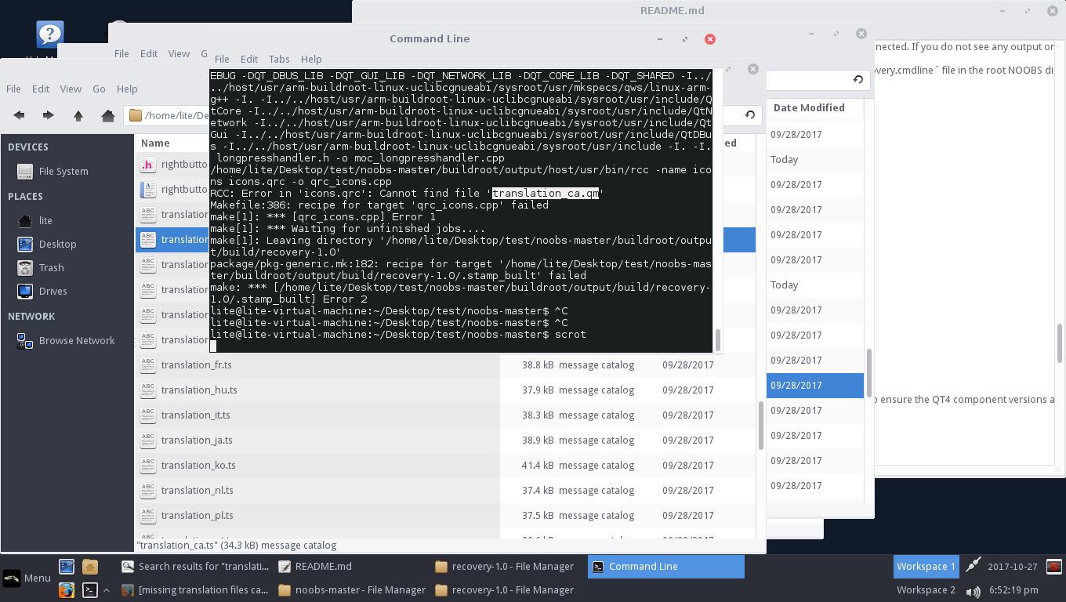
Task: Select translation_pl.ts file icon
Action: pos(147,515)
